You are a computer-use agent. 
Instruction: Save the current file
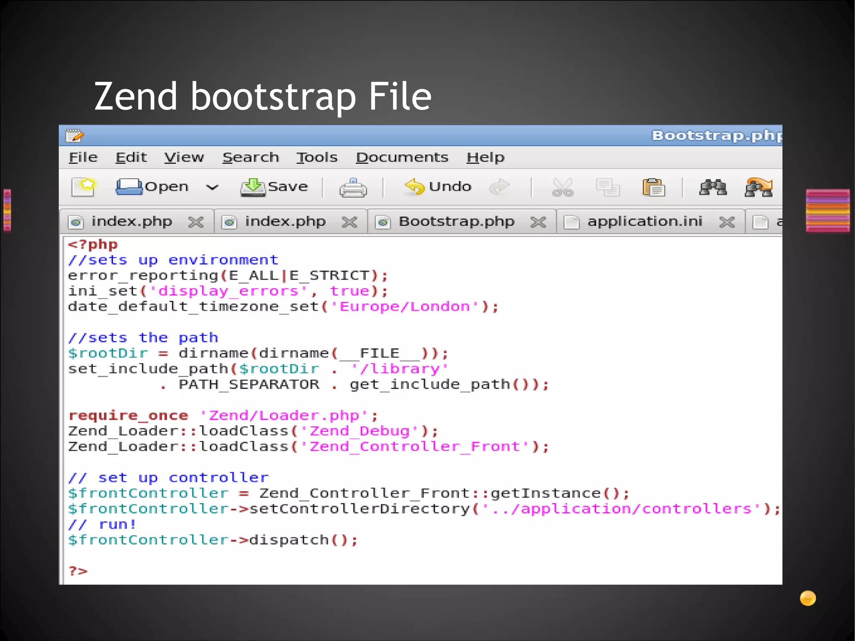[274, 187]
